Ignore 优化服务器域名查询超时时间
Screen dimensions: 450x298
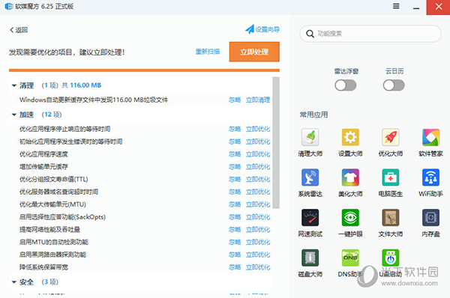[x=235, y=192]
